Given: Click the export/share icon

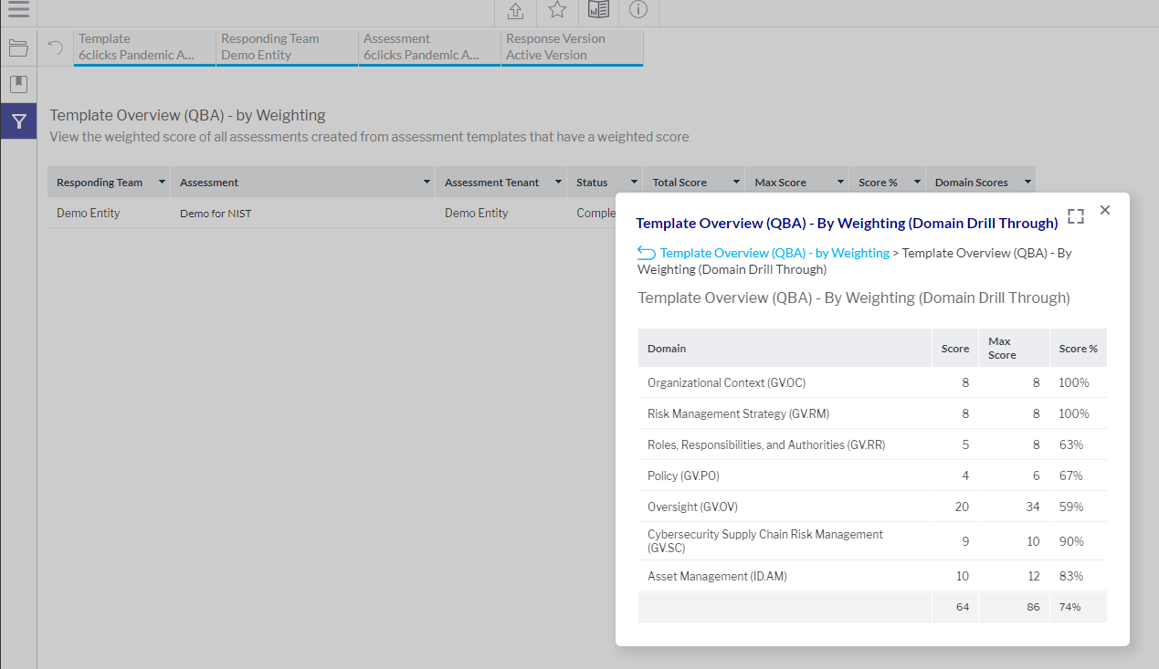Looking at the screenshot, I should click(515, 11).
